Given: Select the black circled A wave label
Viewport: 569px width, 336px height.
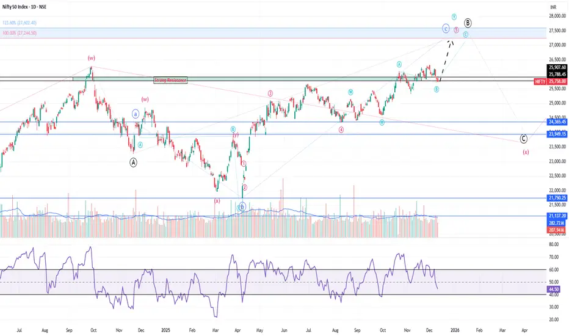Looking at the screenshot, I should click(x=134, y=163).
